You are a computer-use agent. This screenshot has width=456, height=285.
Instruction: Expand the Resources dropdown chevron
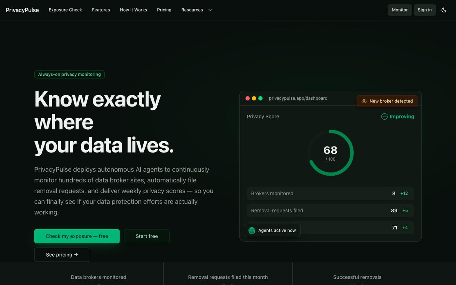click(210, 10)
